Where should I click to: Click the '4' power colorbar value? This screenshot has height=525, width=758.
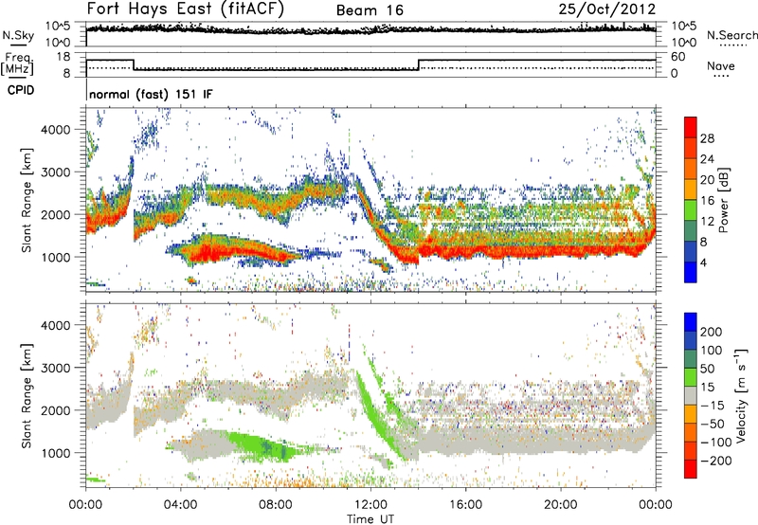704,263
